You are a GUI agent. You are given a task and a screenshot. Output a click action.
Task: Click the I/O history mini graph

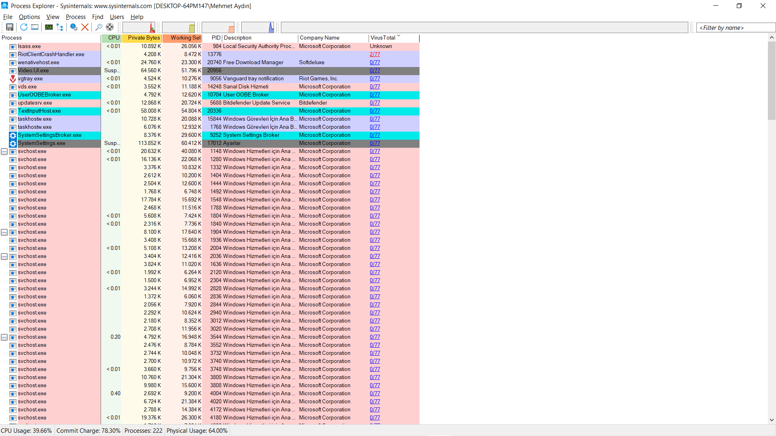257,27
